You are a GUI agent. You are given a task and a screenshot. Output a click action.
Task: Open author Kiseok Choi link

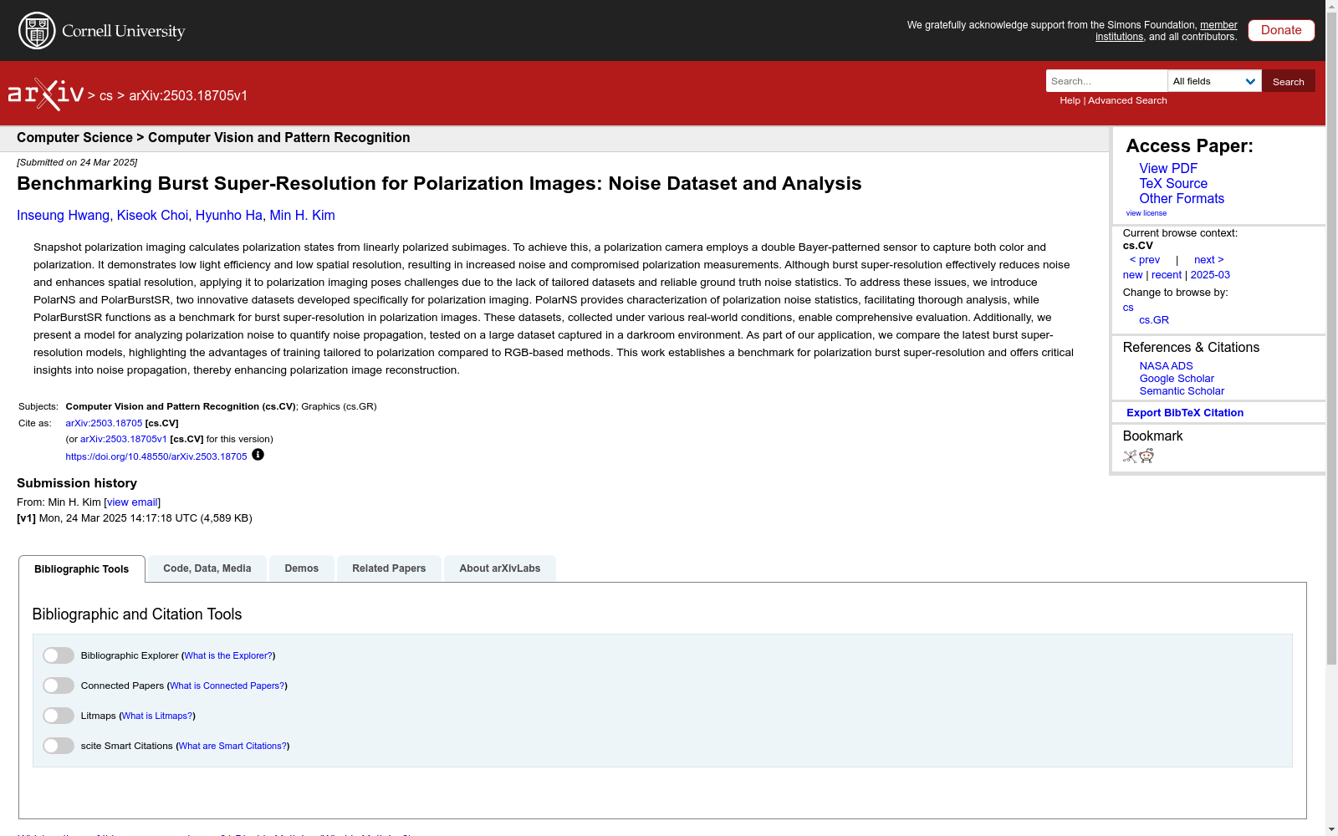[152, 216]
